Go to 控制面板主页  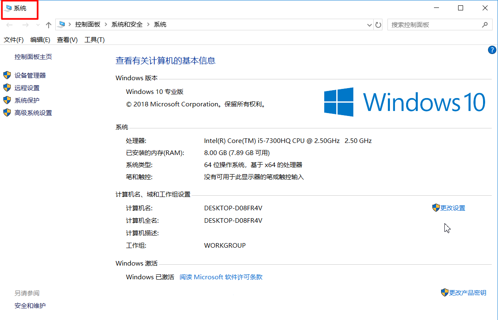tap(33, 57)
